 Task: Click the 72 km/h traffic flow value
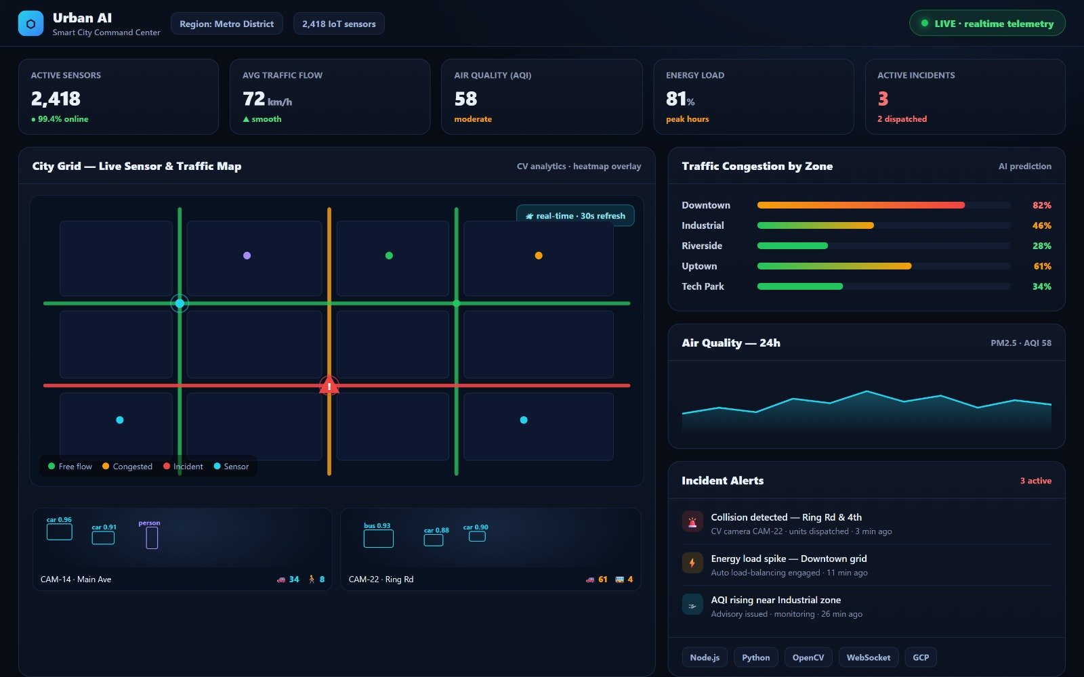click(268, 100)
